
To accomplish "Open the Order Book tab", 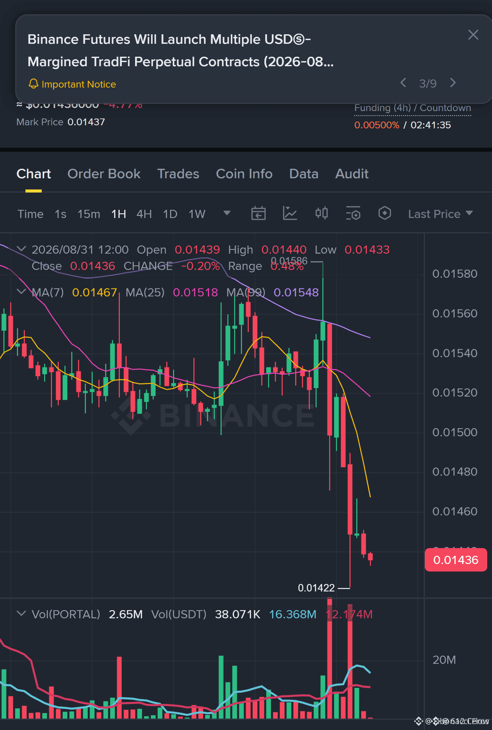I will coord(104,174).
